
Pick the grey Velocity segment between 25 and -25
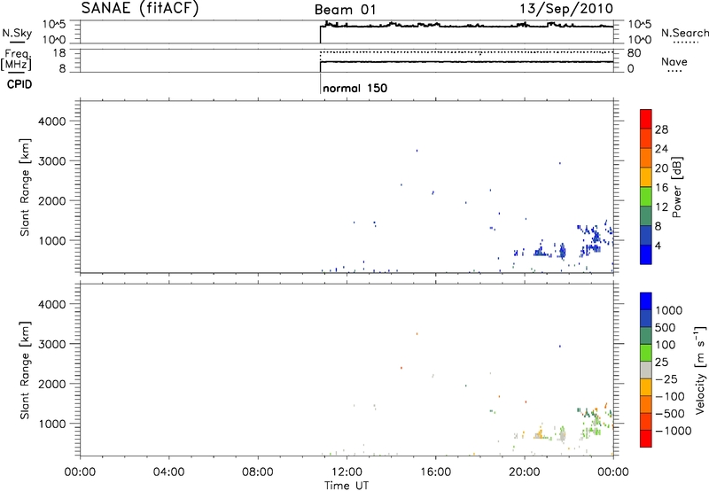coord(646,370)
